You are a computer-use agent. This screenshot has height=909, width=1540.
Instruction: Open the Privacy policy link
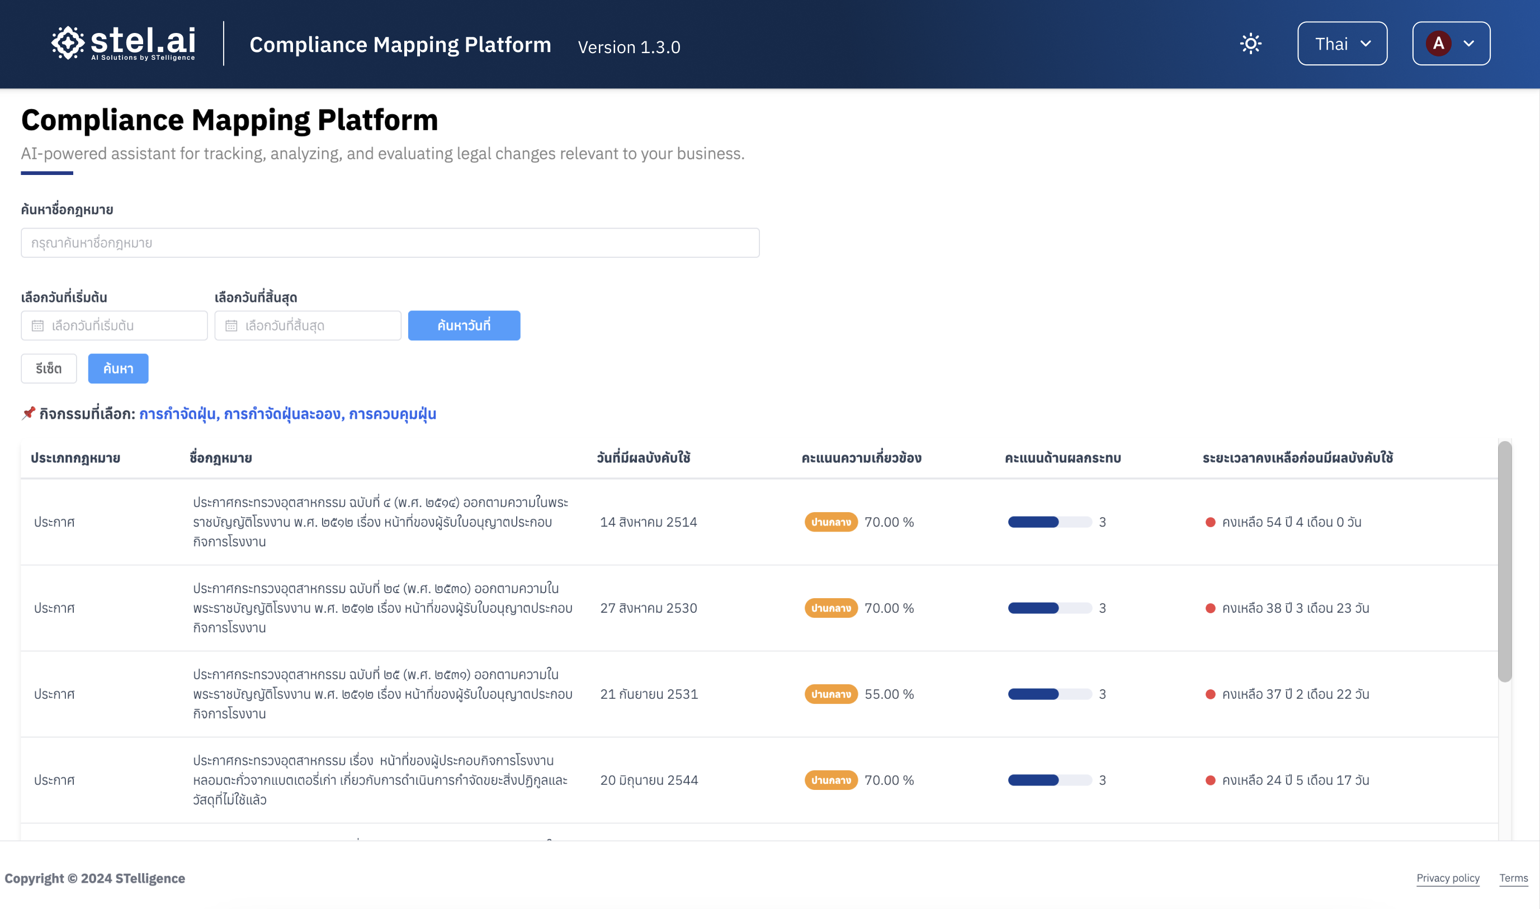click(x=1448, y=878)
